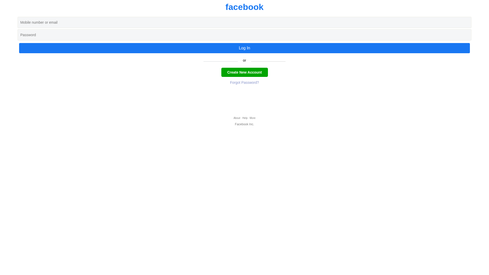The image size is (489, 275).
Task: Click the facebook logo heading
Action: [x=244, y=7]
